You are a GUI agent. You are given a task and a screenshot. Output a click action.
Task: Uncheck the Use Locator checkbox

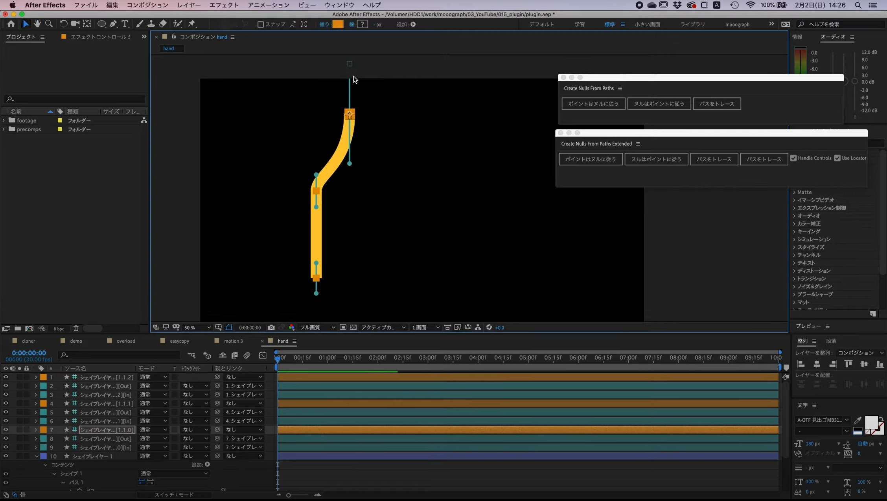pos(837,158)
